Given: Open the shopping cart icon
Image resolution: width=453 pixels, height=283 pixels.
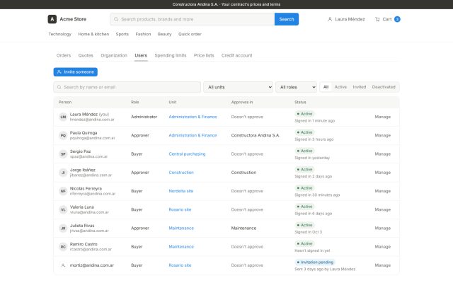Looking at the screenshot, I should (x=377, y=19).
